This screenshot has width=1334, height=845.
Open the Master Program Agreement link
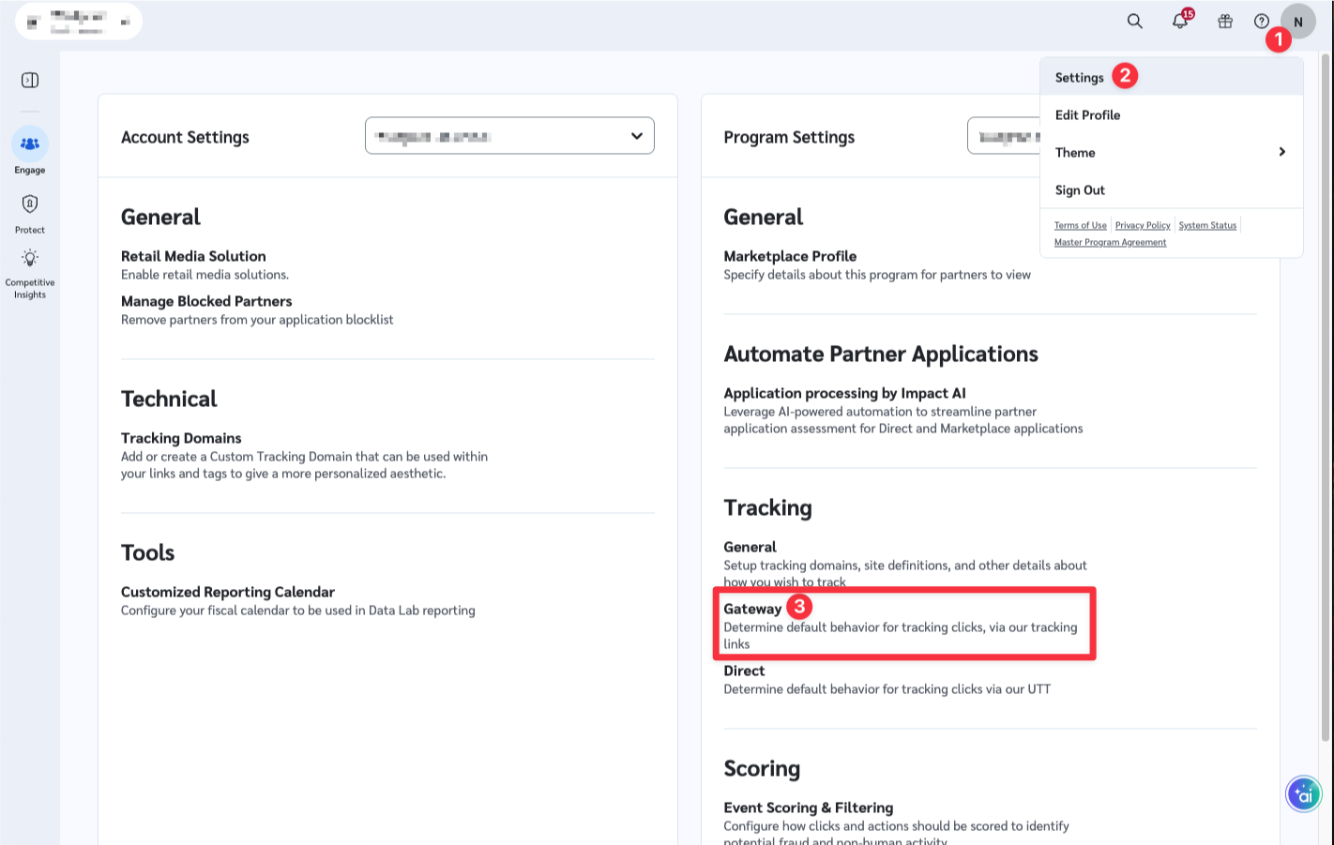pos(1110,242)
